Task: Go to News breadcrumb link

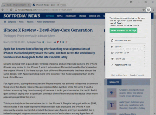Action: click(21, 22)
